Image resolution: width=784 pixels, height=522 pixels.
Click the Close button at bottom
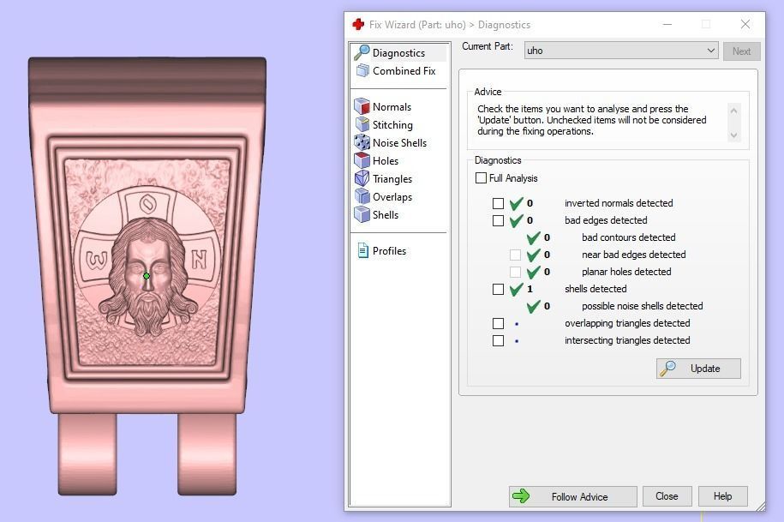pos(667,496)
